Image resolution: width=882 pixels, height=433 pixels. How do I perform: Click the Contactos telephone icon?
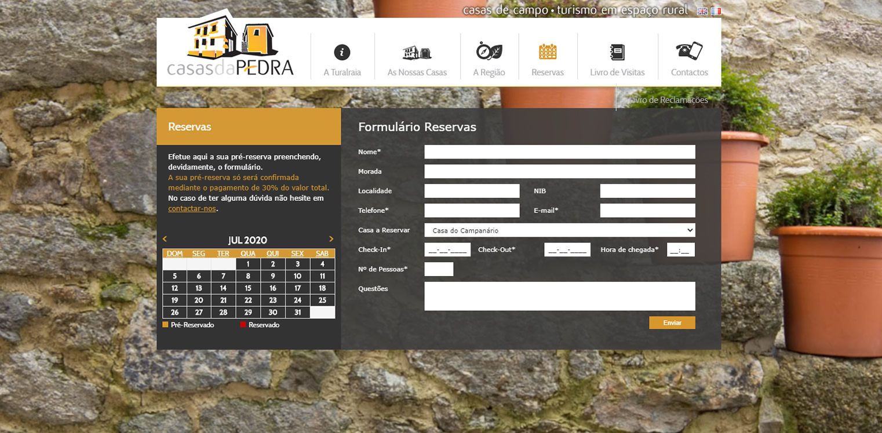pyautogui.click(x=690, y=51)
